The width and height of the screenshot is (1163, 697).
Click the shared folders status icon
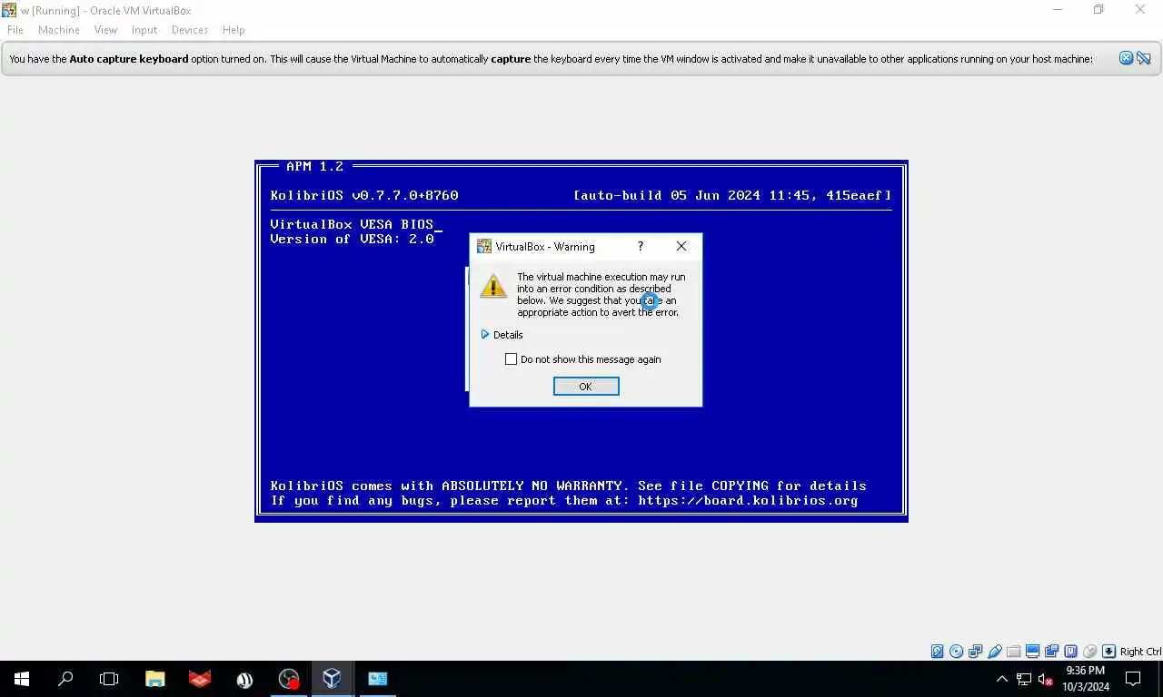click(1013, 652)
